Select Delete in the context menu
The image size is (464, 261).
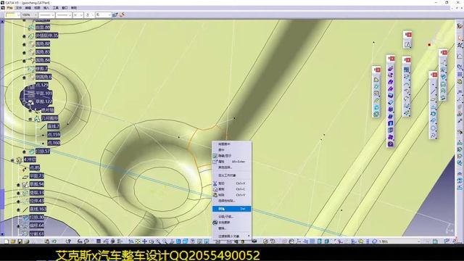(x=232, y=209)
